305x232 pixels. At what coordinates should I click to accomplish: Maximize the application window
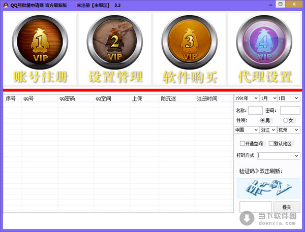click(280, 4)
